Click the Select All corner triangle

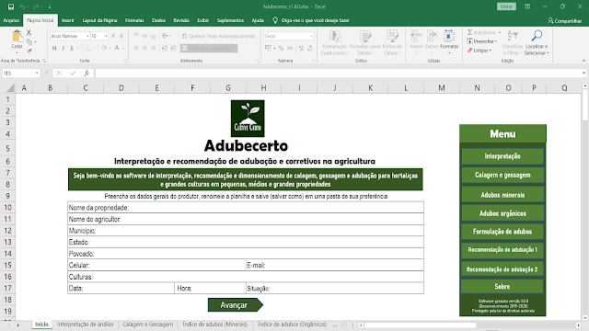(10, 88)
